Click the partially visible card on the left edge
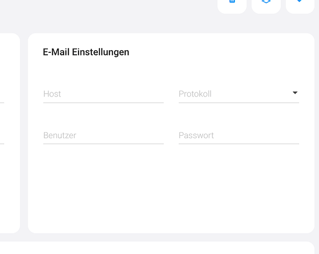 10,133
